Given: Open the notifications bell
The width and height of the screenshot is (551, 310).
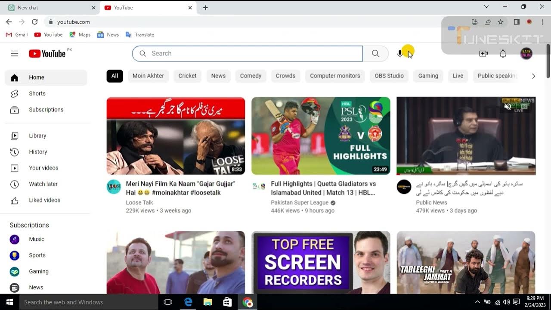Looking at the screenshot, I should (503, 53).
